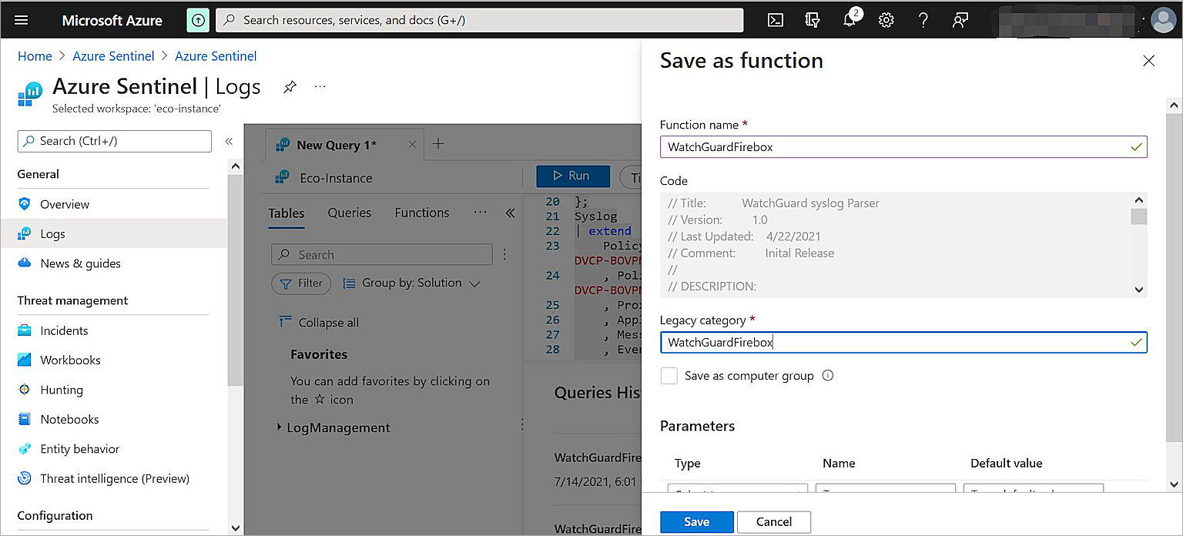Enable Save as computer group checkbox
The image size is (1183, 536).
(669, 376)
